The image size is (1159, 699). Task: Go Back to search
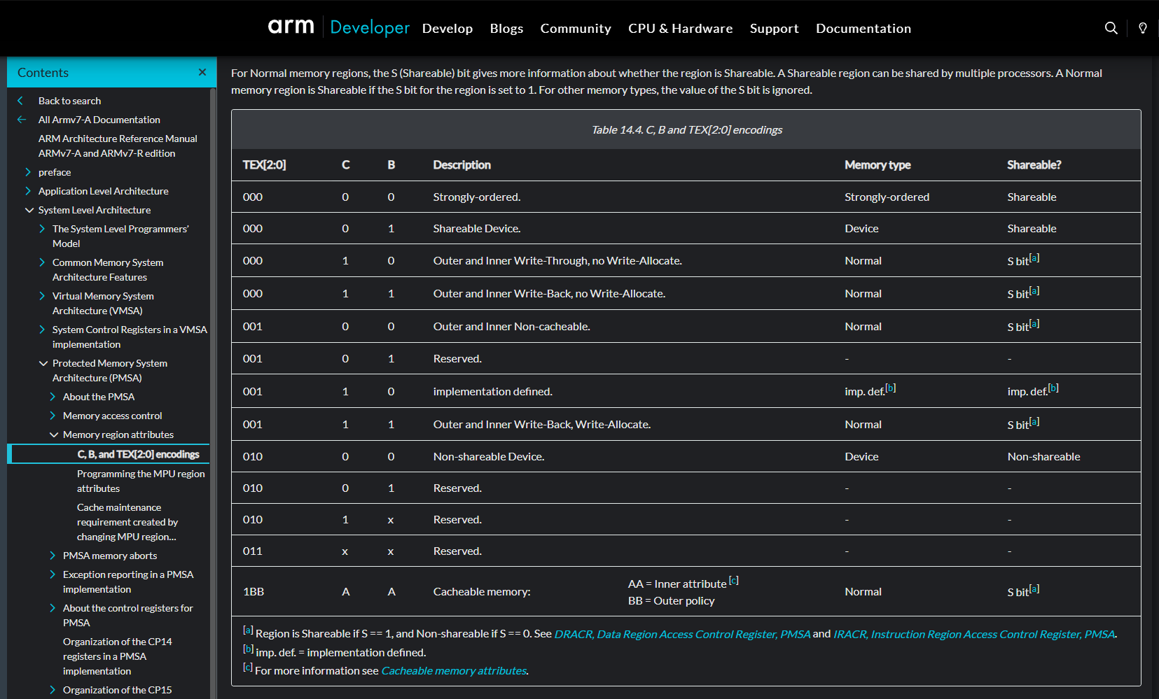pyautogui.click(x=69, y=101)
